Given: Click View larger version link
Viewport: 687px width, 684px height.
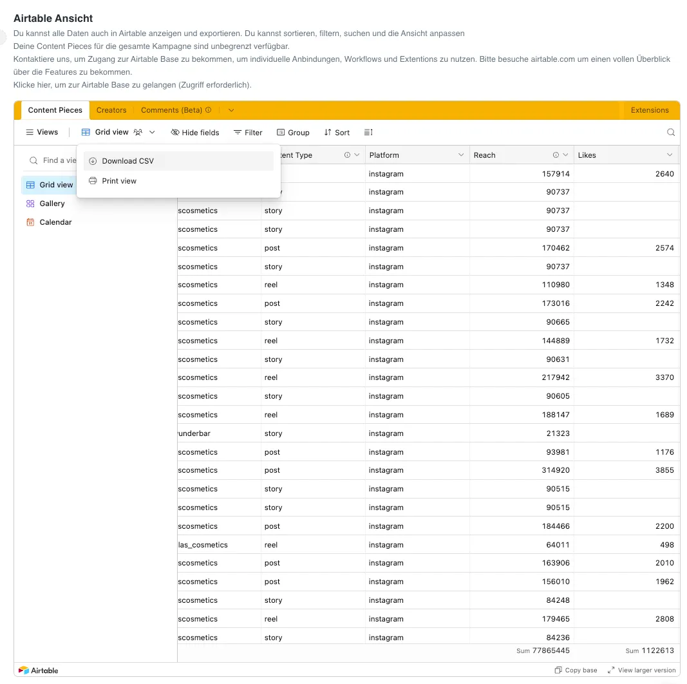Looking at the screenshot, I should point(641,670).
